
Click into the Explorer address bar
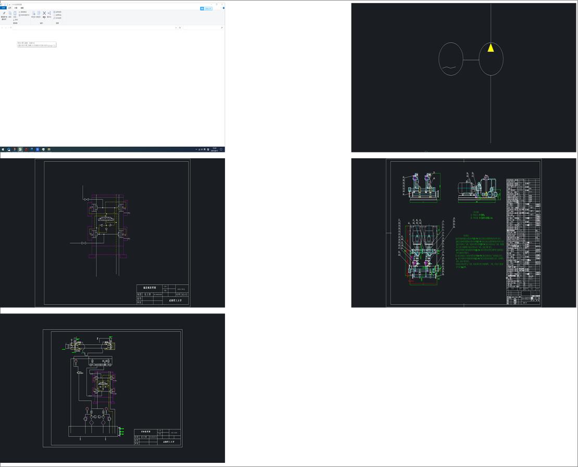tap(94, 27)
